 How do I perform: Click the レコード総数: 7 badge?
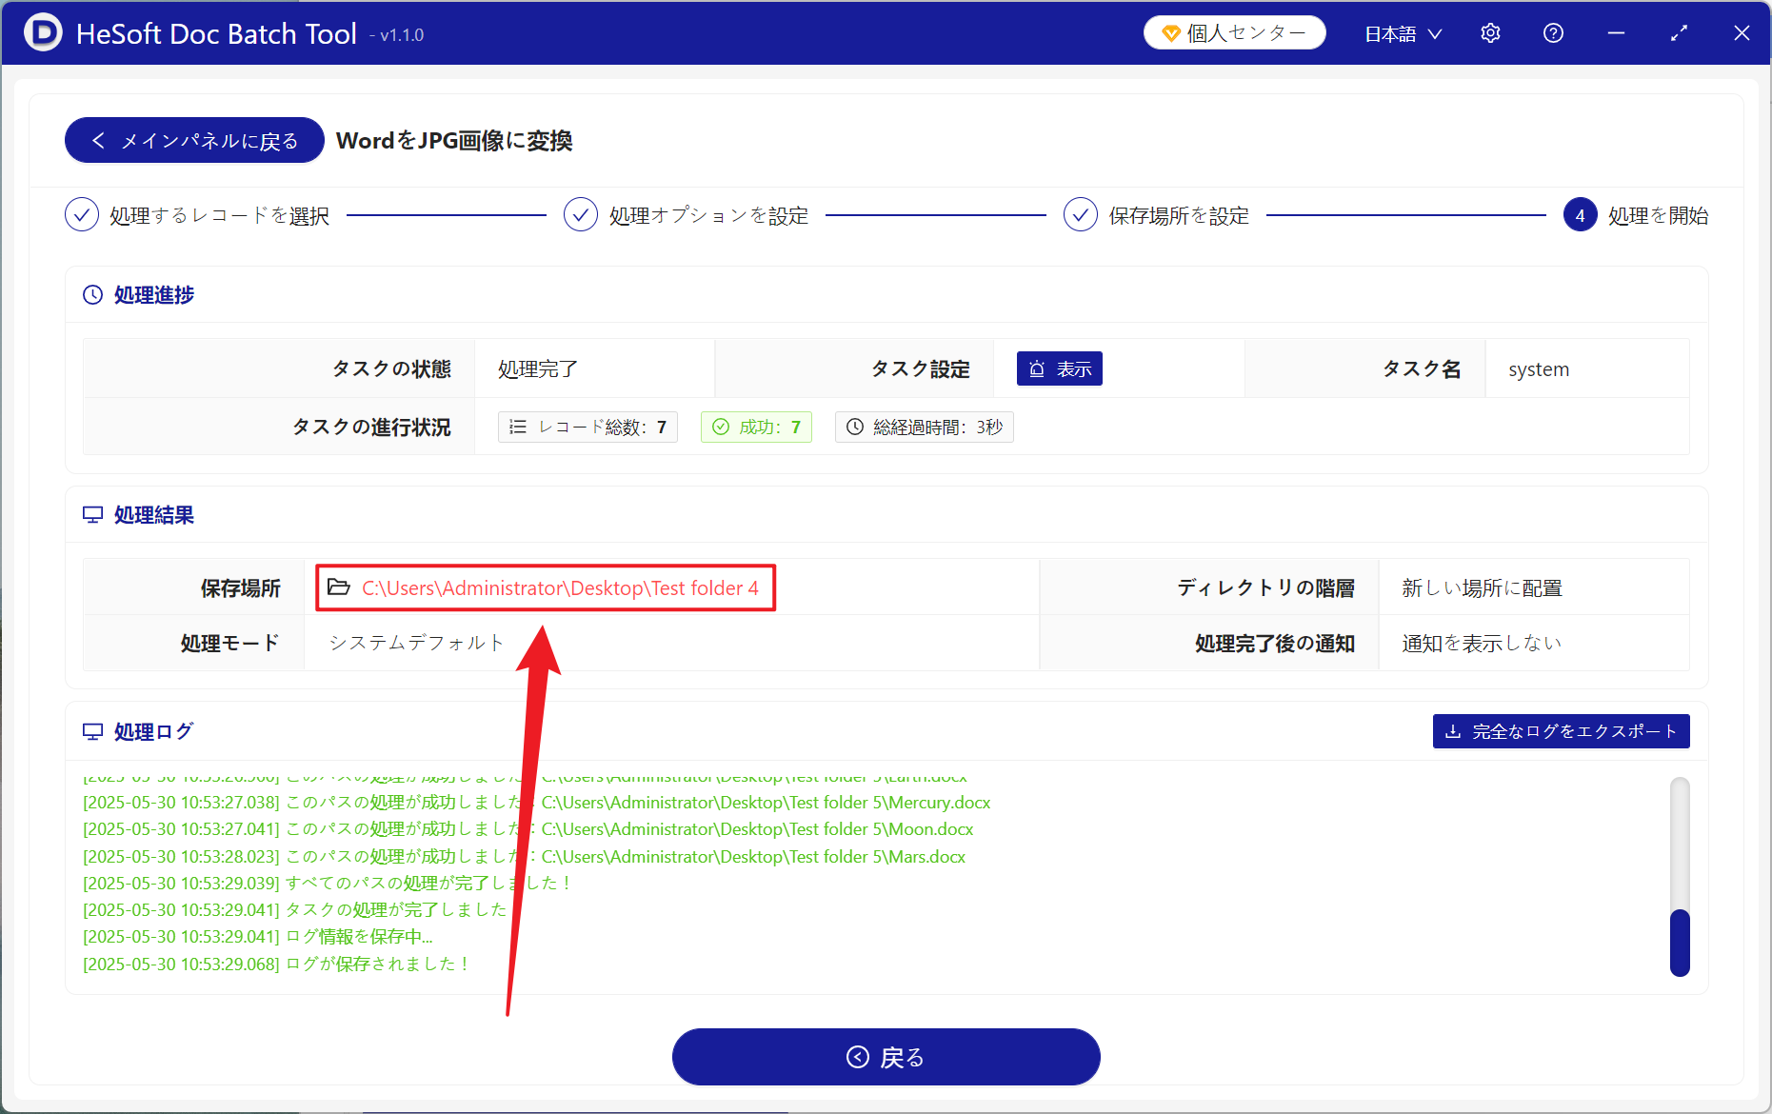tap(587, 428)
